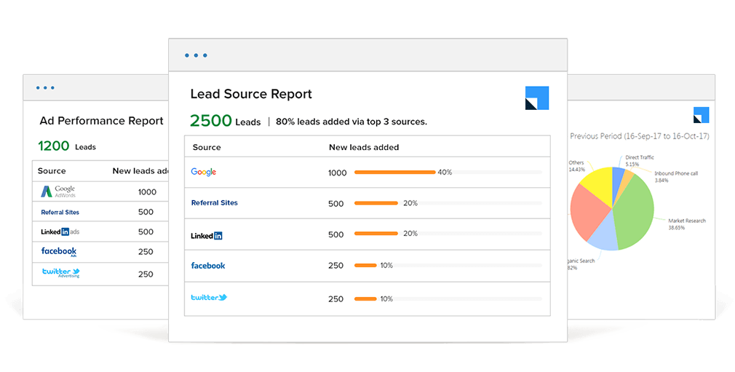This screenshot has height=372, width=735.
Task: Click the facebook Ads logo in Ad Performance Report
Action: click(59, 251)
